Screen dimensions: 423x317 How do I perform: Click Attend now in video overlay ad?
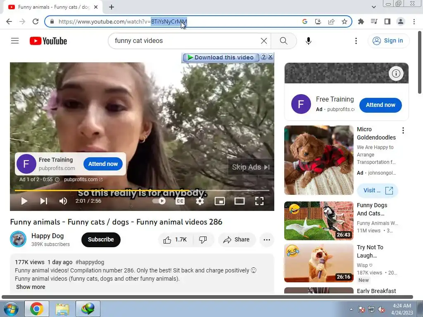point(103,164)
